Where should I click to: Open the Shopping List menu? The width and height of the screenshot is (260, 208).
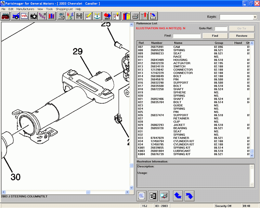(64, 9)
